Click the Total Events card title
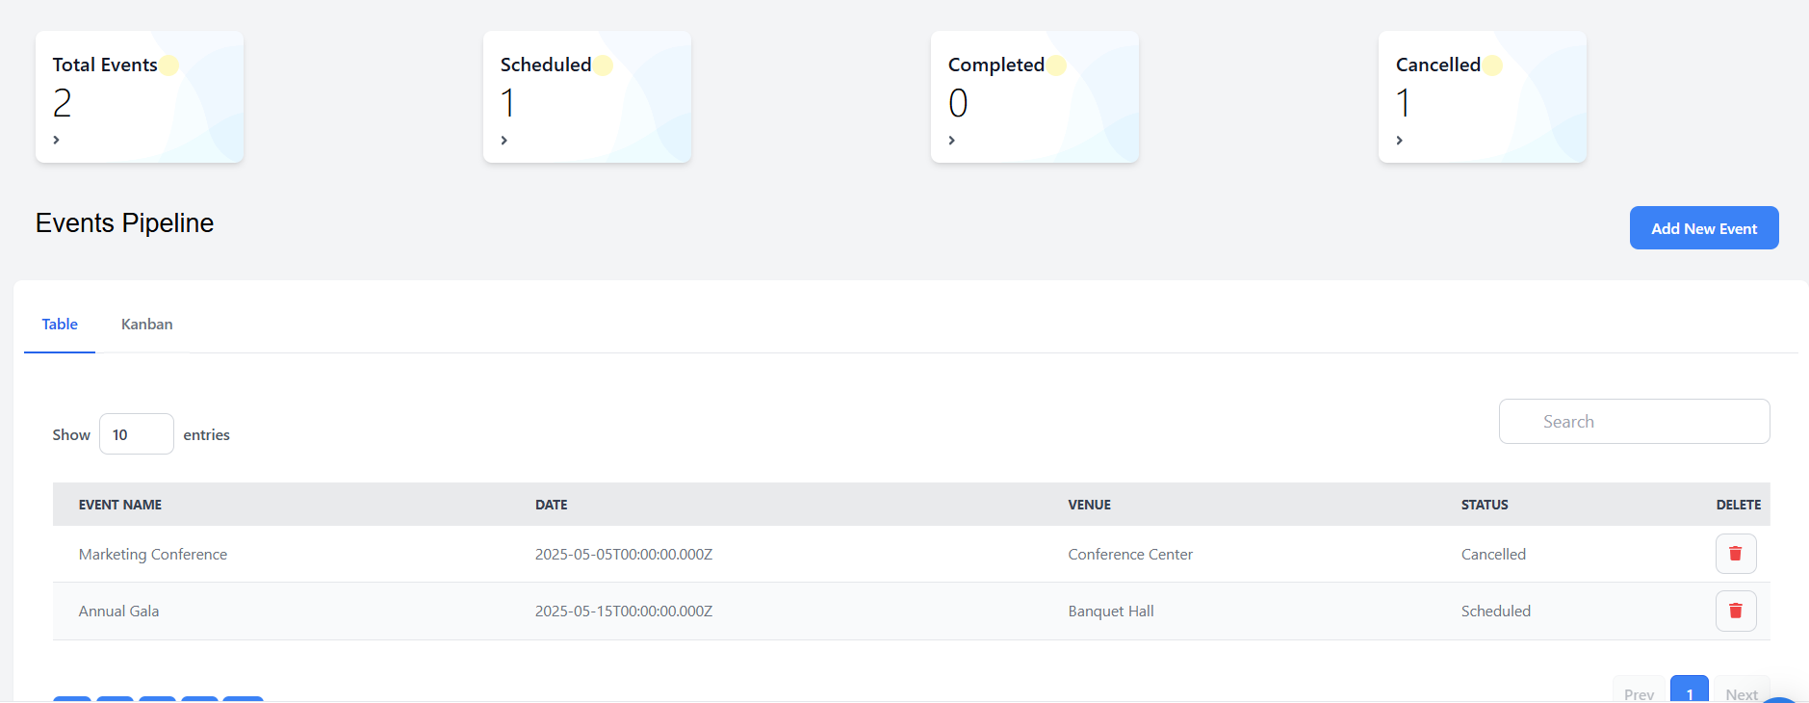The width and height of the screenshot is (1809, 703). pos(105,65)
